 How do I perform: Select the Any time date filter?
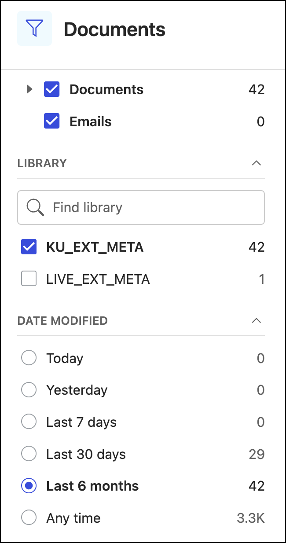click(x=29, y=518)
